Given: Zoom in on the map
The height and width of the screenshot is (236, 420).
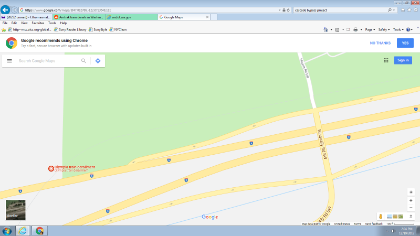Looking at the screenshot, I should click(x=411, y=200).
